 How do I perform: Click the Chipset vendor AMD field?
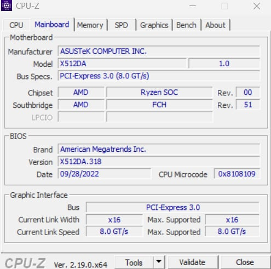tap(81, 92)
